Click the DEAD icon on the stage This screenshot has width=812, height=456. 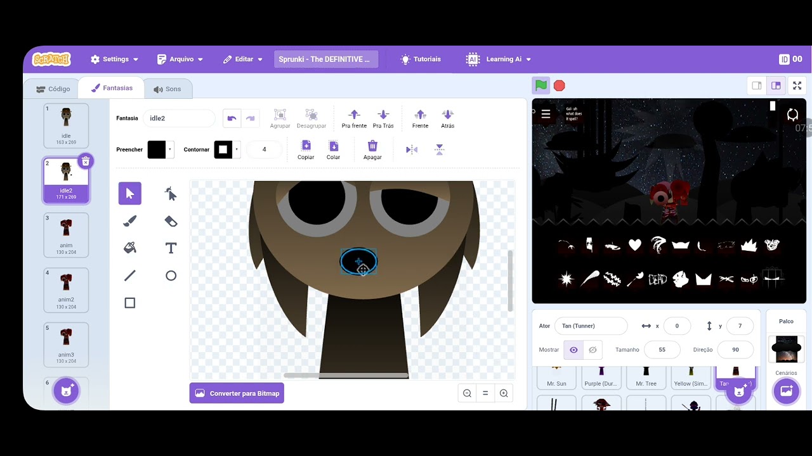click(658, 279)
